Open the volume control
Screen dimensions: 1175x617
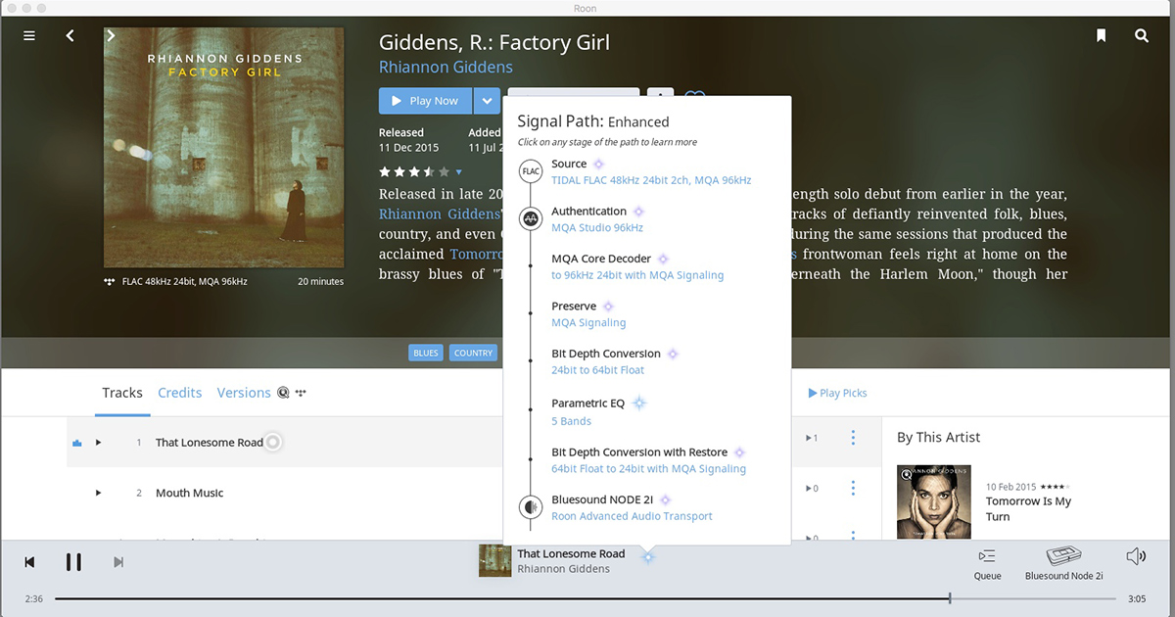pyautogui.click(x=1136, y=556)
